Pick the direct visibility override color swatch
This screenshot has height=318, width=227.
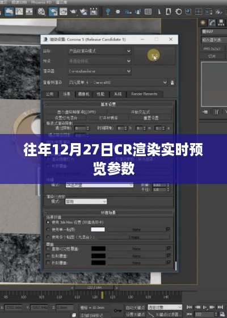coord(98,249)
